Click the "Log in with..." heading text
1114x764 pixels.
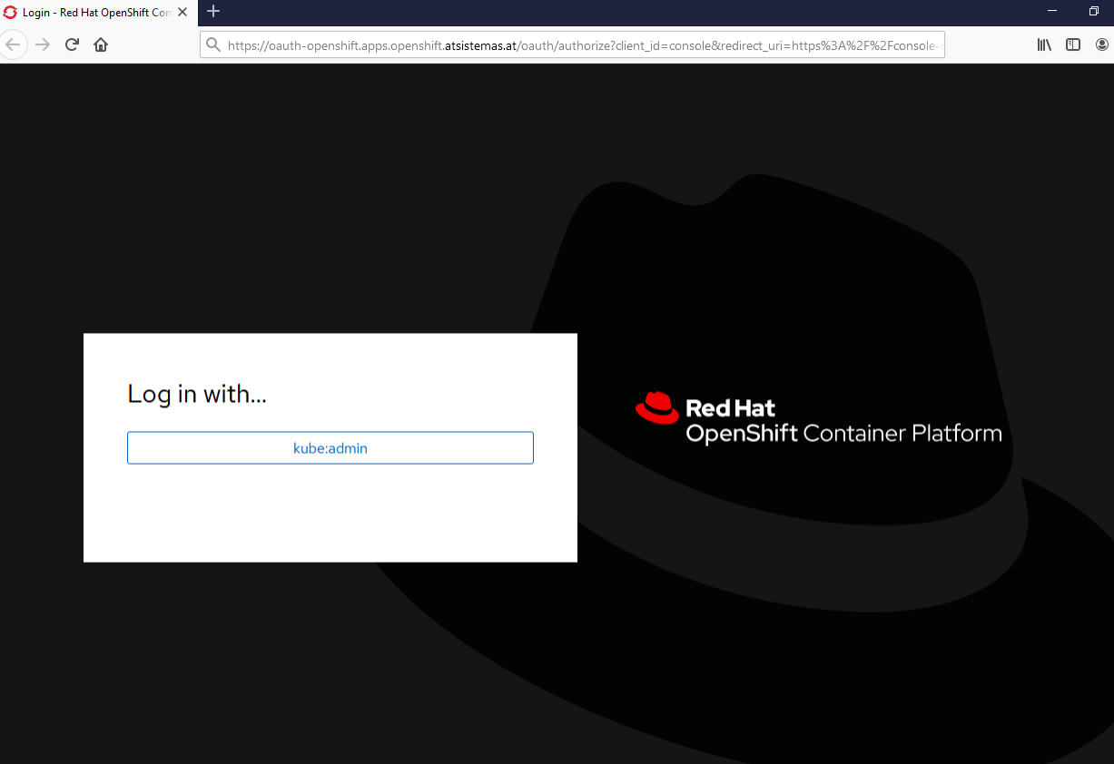pos(197,394)
